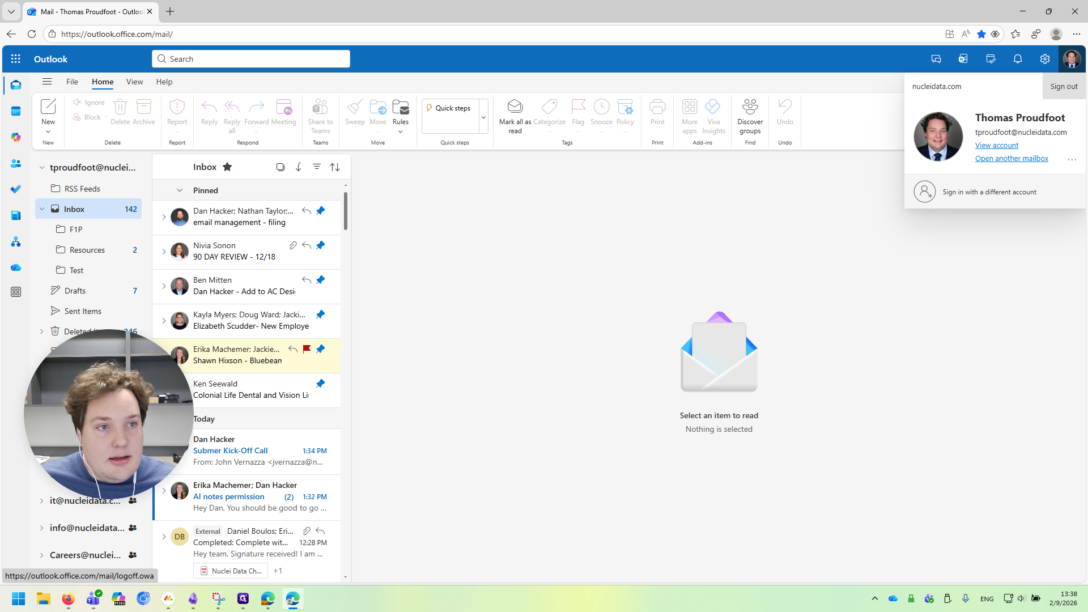Click the Jump to arrow above message list

(x=299, y=167)
